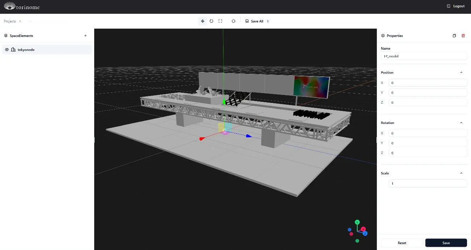The height and width of the screenshot is (250, 471).
Task: Collapse the Position section
Action: click(461, 72)
